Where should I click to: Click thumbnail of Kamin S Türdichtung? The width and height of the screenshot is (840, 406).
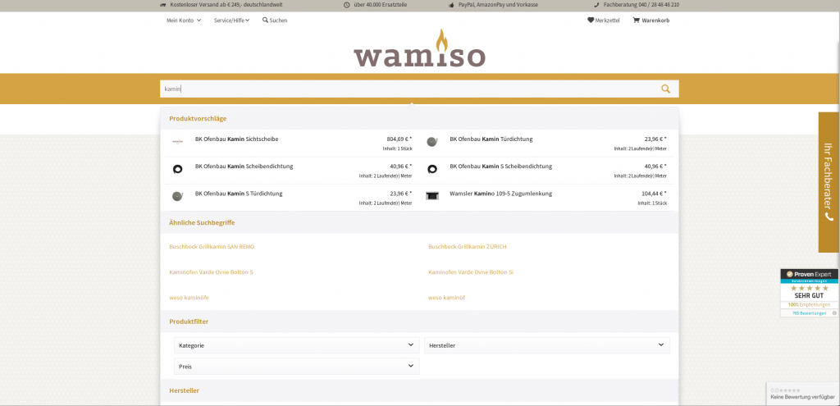178,196
